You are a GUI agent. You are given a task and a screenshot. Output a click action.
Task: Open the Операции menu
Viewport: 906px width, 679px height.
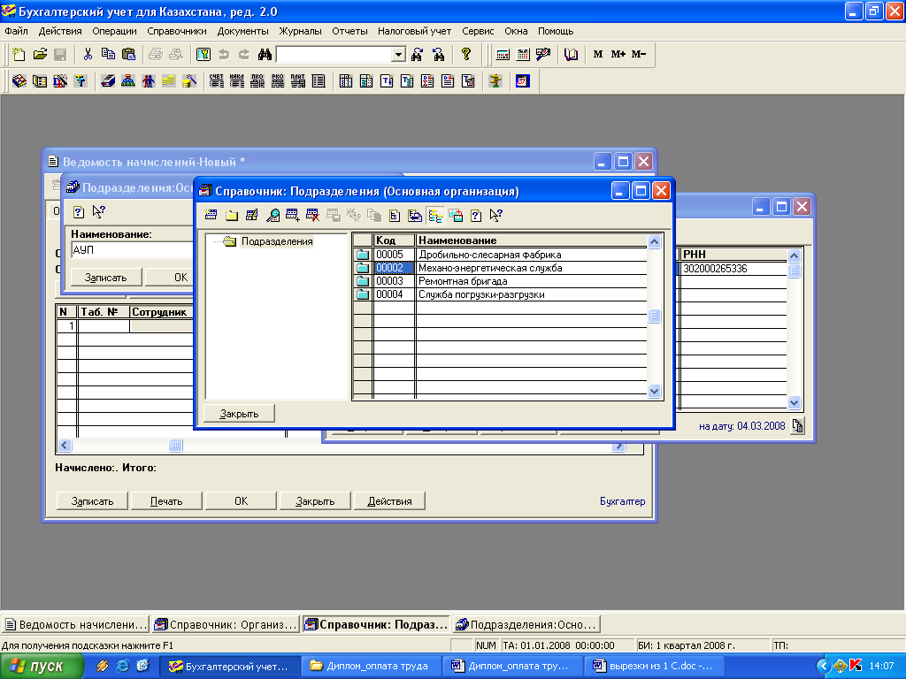coord(114,31)
